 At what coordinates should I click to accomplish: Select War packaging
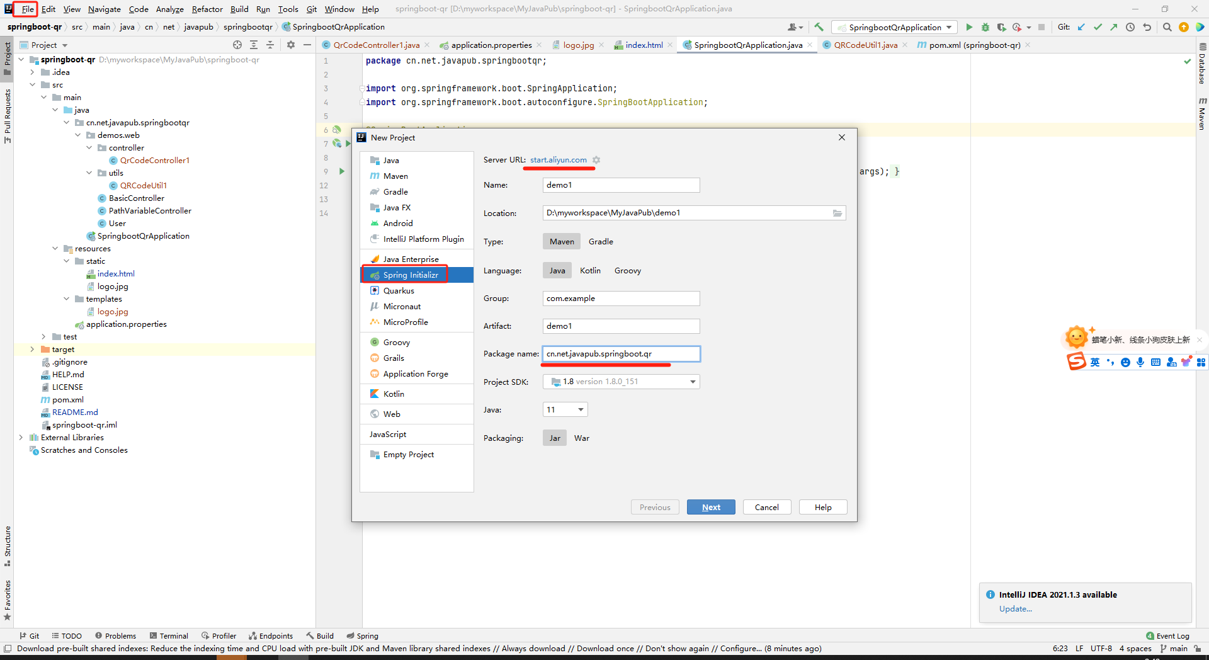point(582,438)
